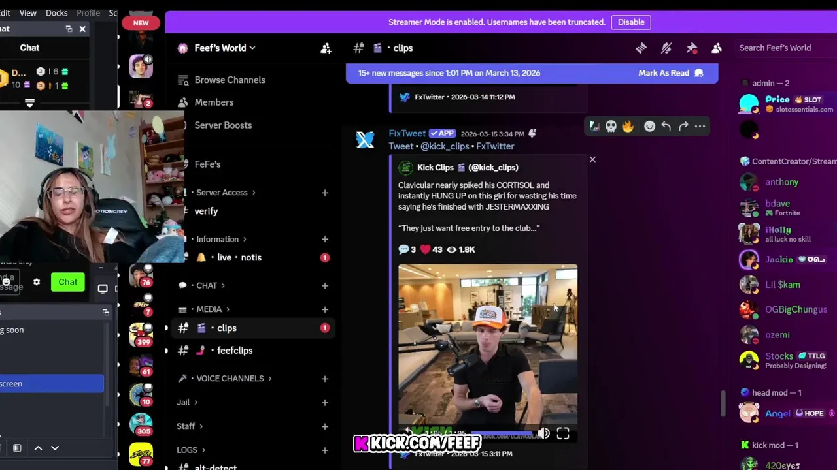The image size is (837, 470).
Task: Add channel to MEDIA category
Action: [324, 309]
